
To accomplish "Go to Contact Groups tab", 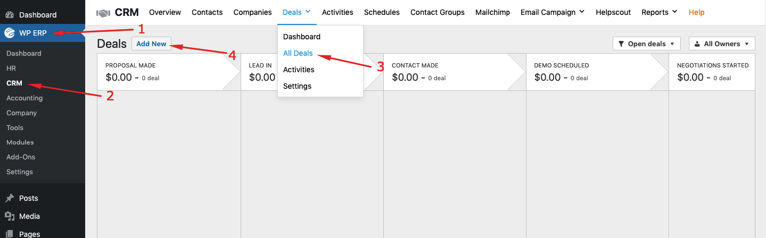I will (437, 12).
